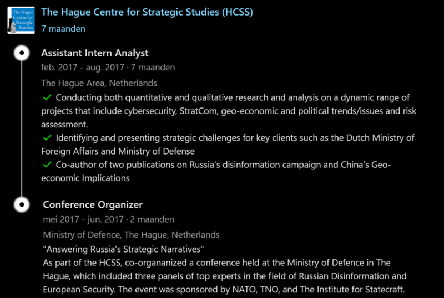This screenshot has height=298, width=444.
Task: Click the 'Foreign Affairs and Ministry of Defense' line
Action: point(118,152)
